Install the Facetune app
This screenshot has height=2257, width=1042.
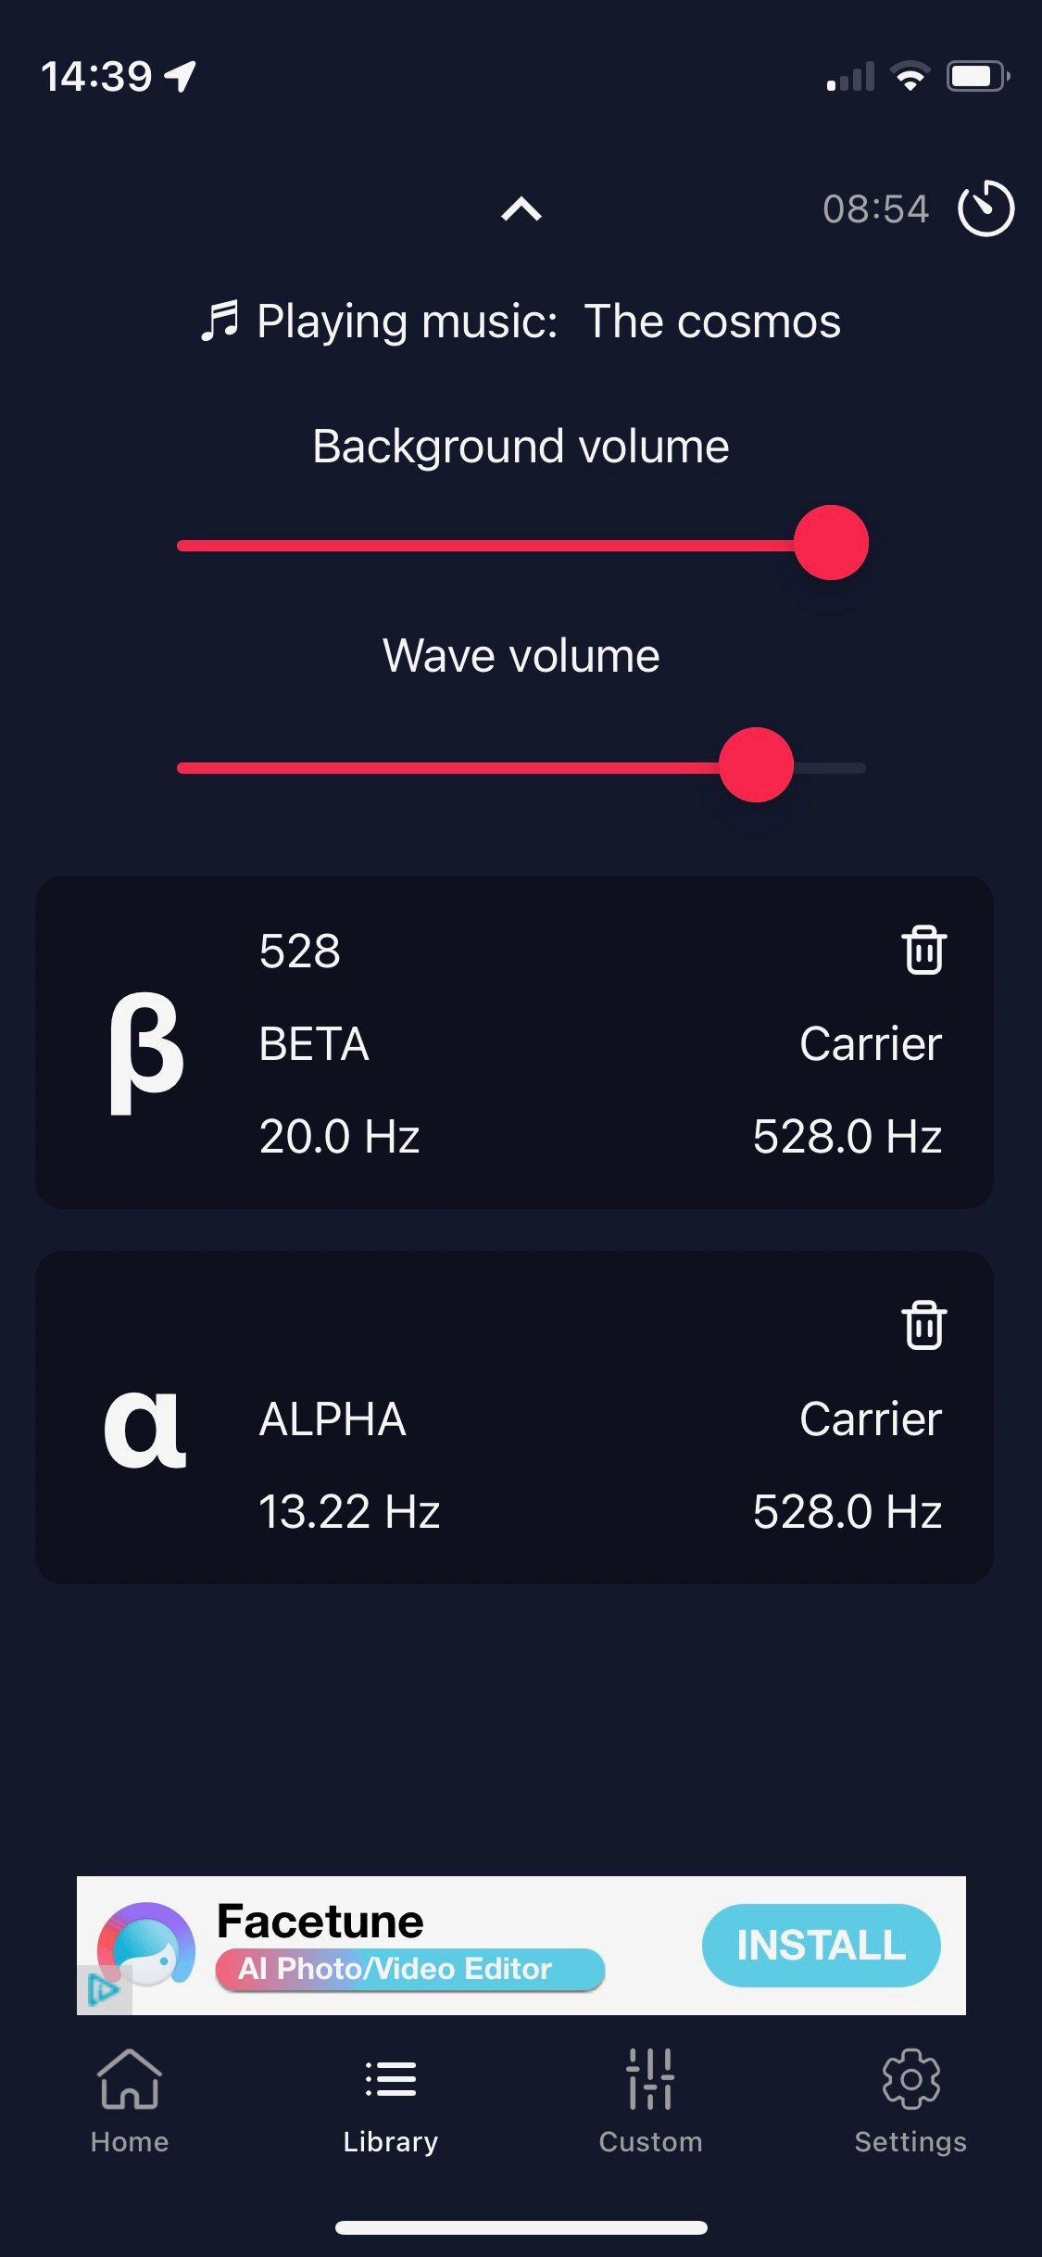pyautogui.click(x=821, y=1945)
